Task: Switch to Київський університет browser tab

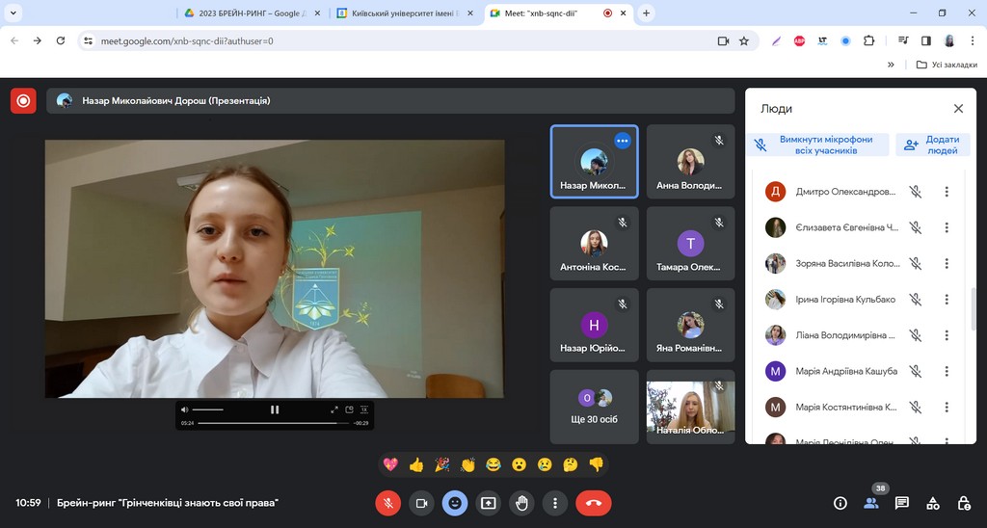Action: [405, 13]
